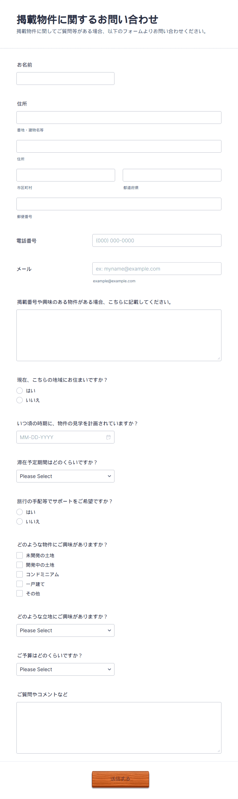
Task: Open the ご予算 dropdown
Action: click(66, 669)
